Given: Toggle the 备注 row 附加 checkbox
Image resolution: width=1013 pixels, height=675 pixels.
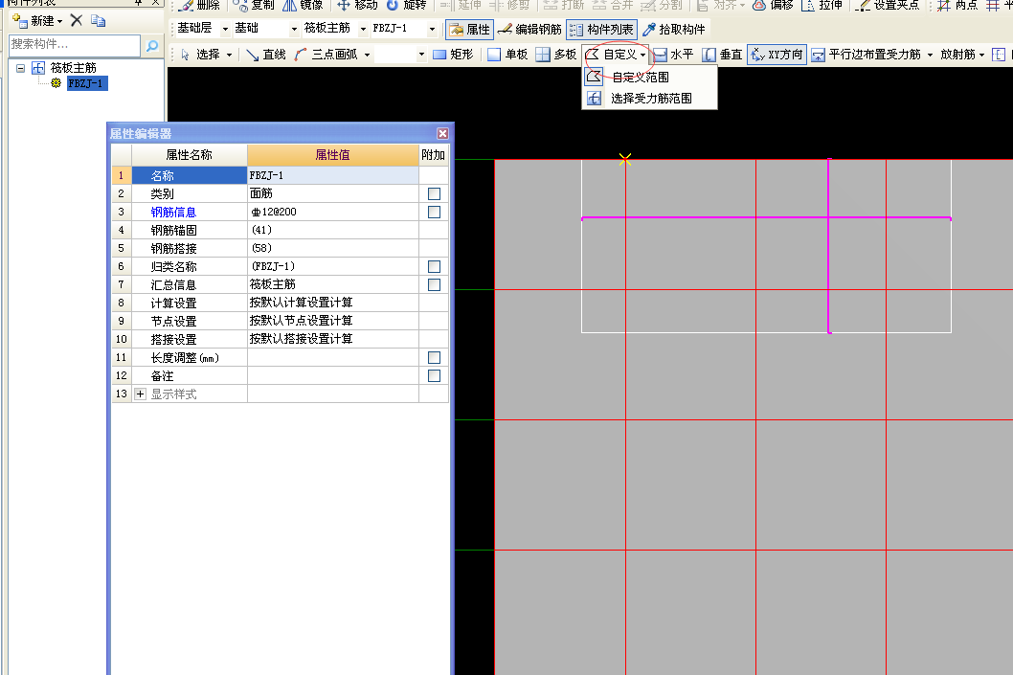Looking at the screenshot, I should 434,376.
